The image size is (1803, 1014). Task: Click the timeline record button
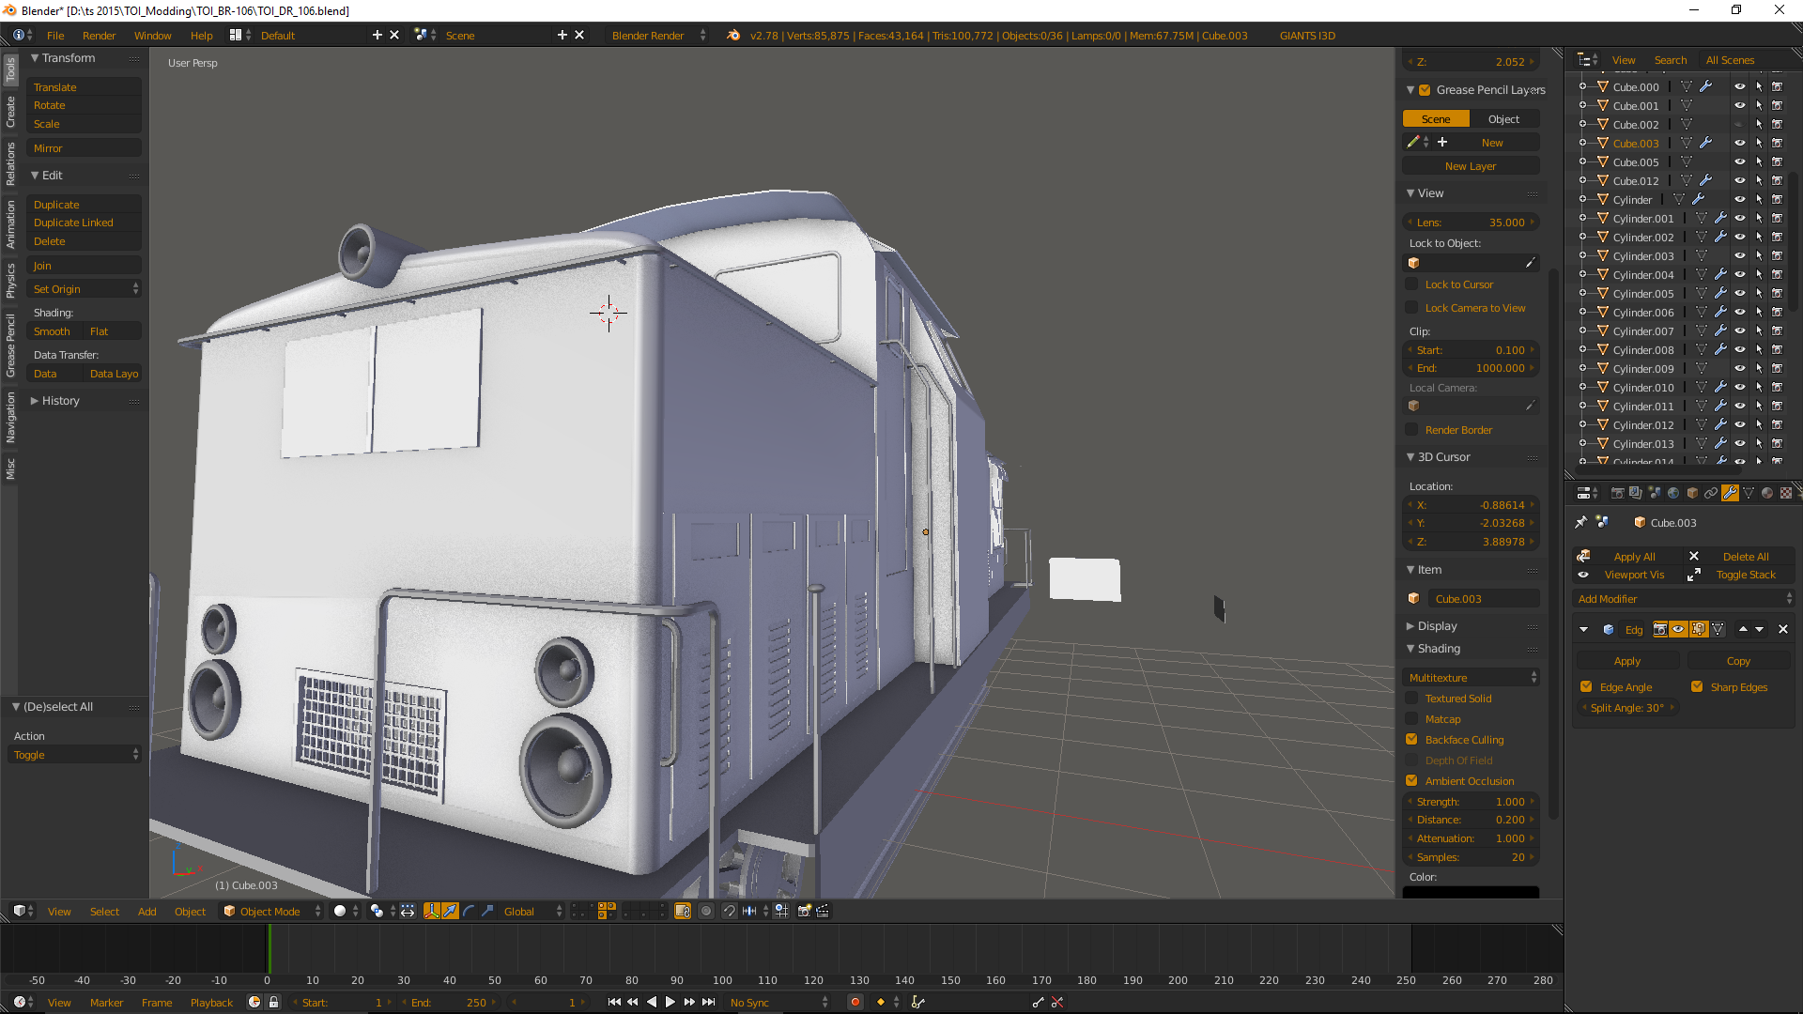[x=855, y=1002]
